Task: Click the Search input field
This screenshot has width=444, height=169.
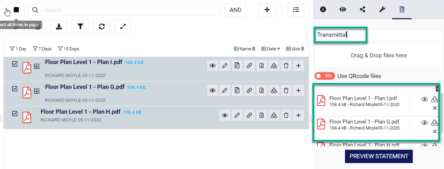Action: point(130,10)
